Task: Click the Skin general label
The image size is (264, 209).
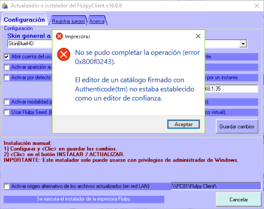Action: 29,36
